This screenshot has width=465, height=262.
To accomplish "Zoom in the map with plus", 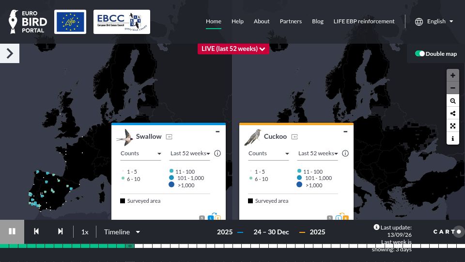I will (x=453, y=76).
